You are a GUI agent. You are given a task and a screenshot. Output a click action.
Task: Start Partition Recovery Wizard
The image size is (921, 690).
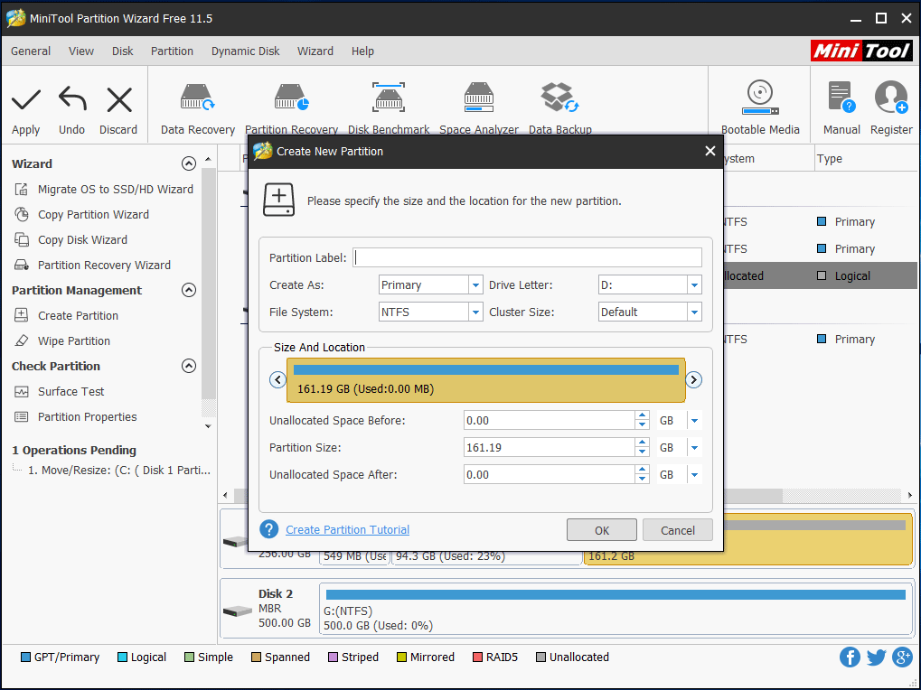[104, 266]
